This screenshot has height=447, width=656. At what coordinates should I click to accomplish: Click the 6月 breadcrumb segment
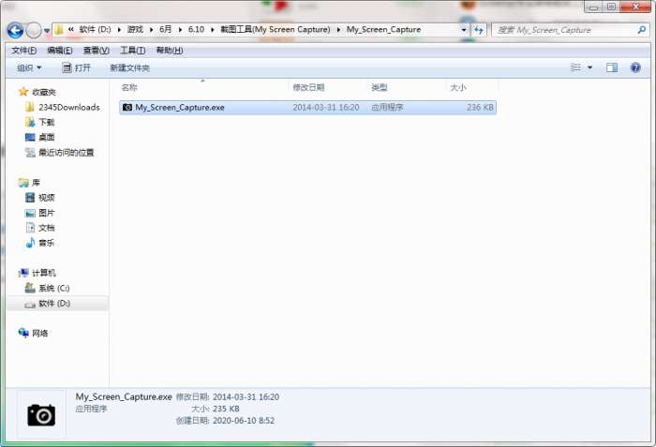(x=165, y=29)
